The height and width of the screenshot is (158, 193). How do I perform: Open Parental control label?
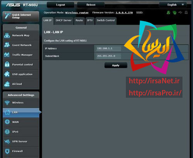(22, 65)
